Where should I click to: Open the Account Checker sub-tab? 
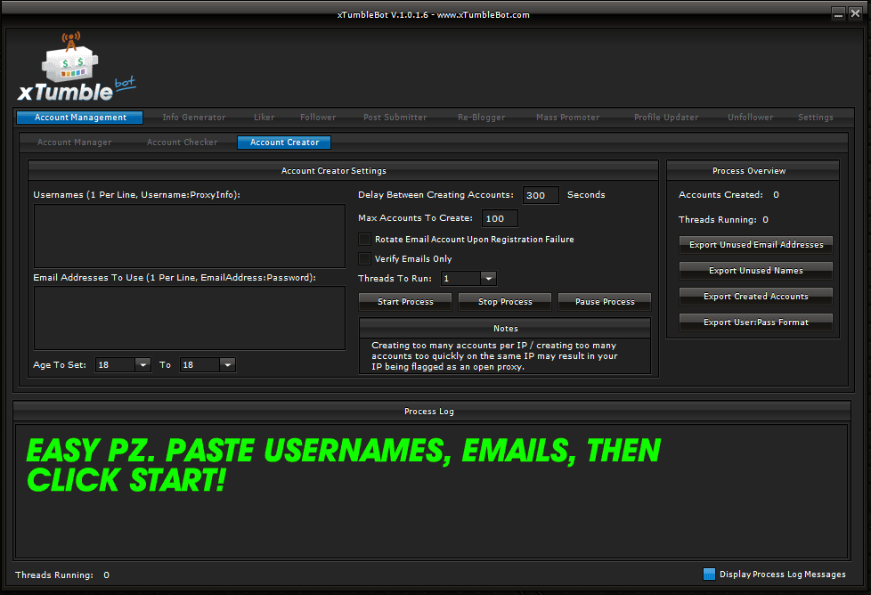coord(182,143)
